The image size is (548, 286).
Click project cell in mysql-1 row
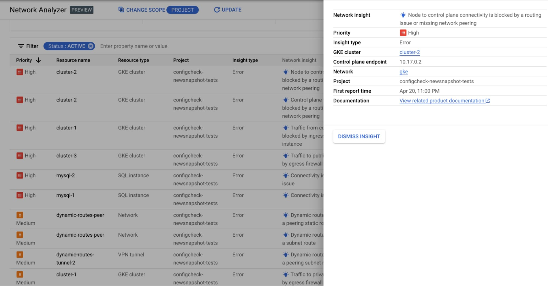(195, 199)
